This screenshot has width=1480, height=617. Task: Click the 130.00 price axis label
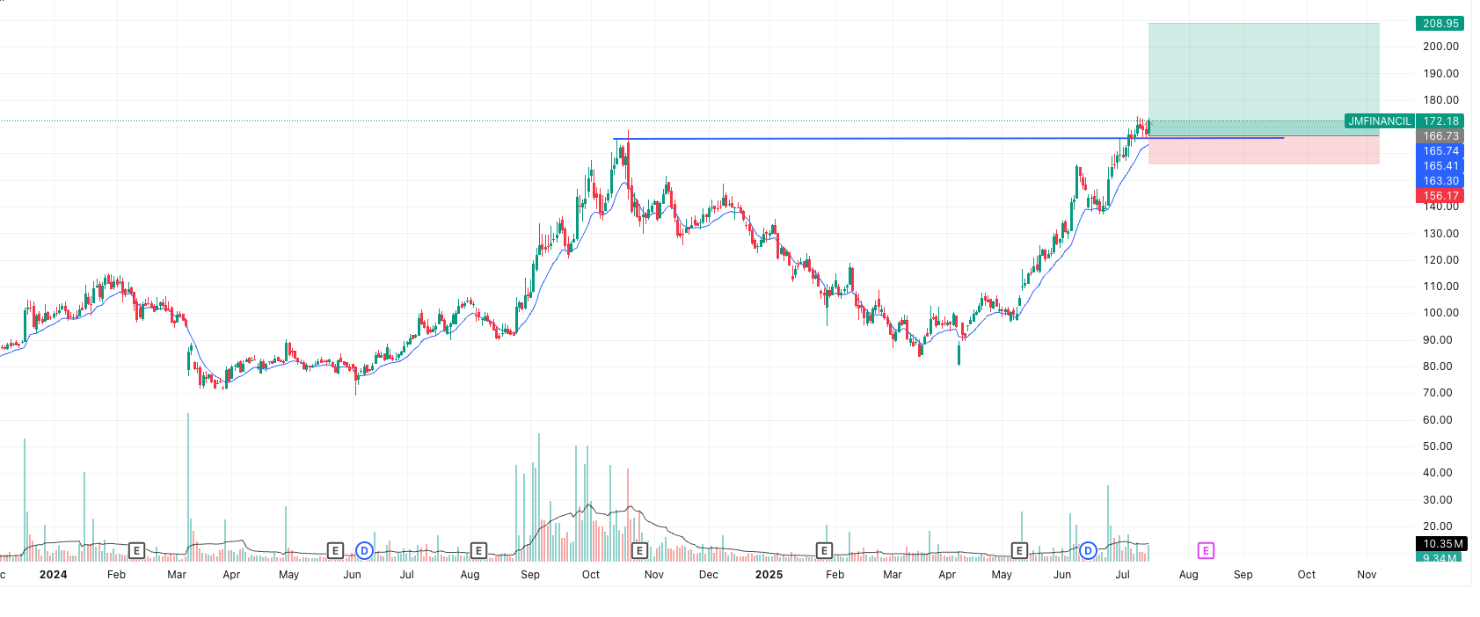click(1440, 234)
